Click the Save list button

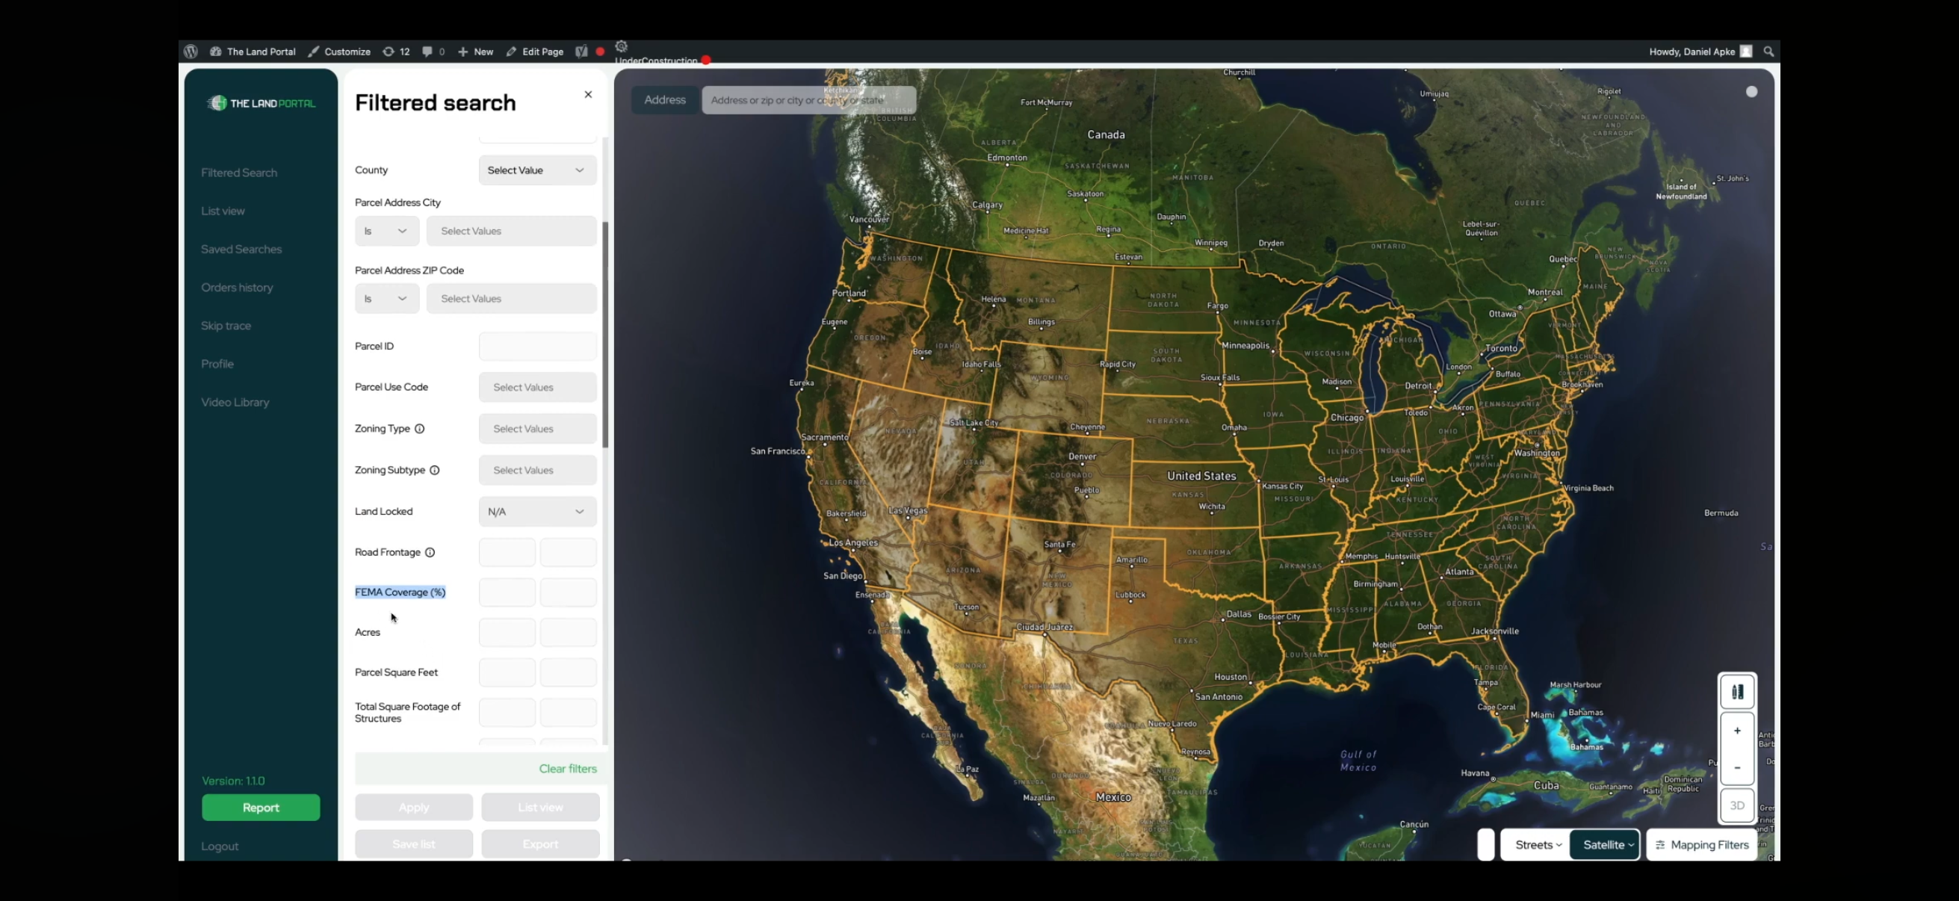[414, 844]
